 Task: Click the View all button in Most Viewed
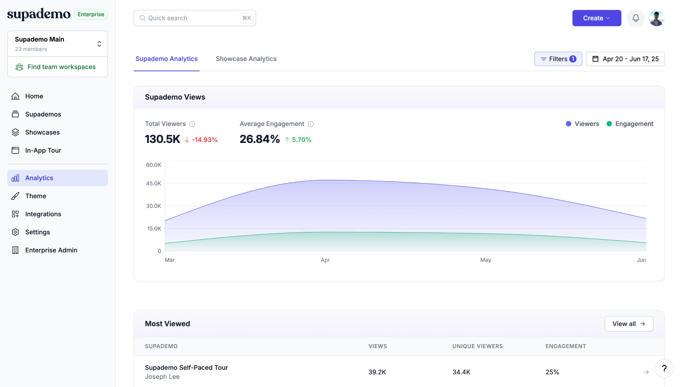coord(629,324)
